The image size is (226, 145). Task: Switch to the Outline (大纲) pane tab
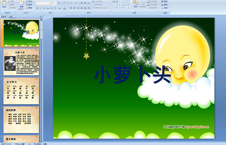(11, 17)
